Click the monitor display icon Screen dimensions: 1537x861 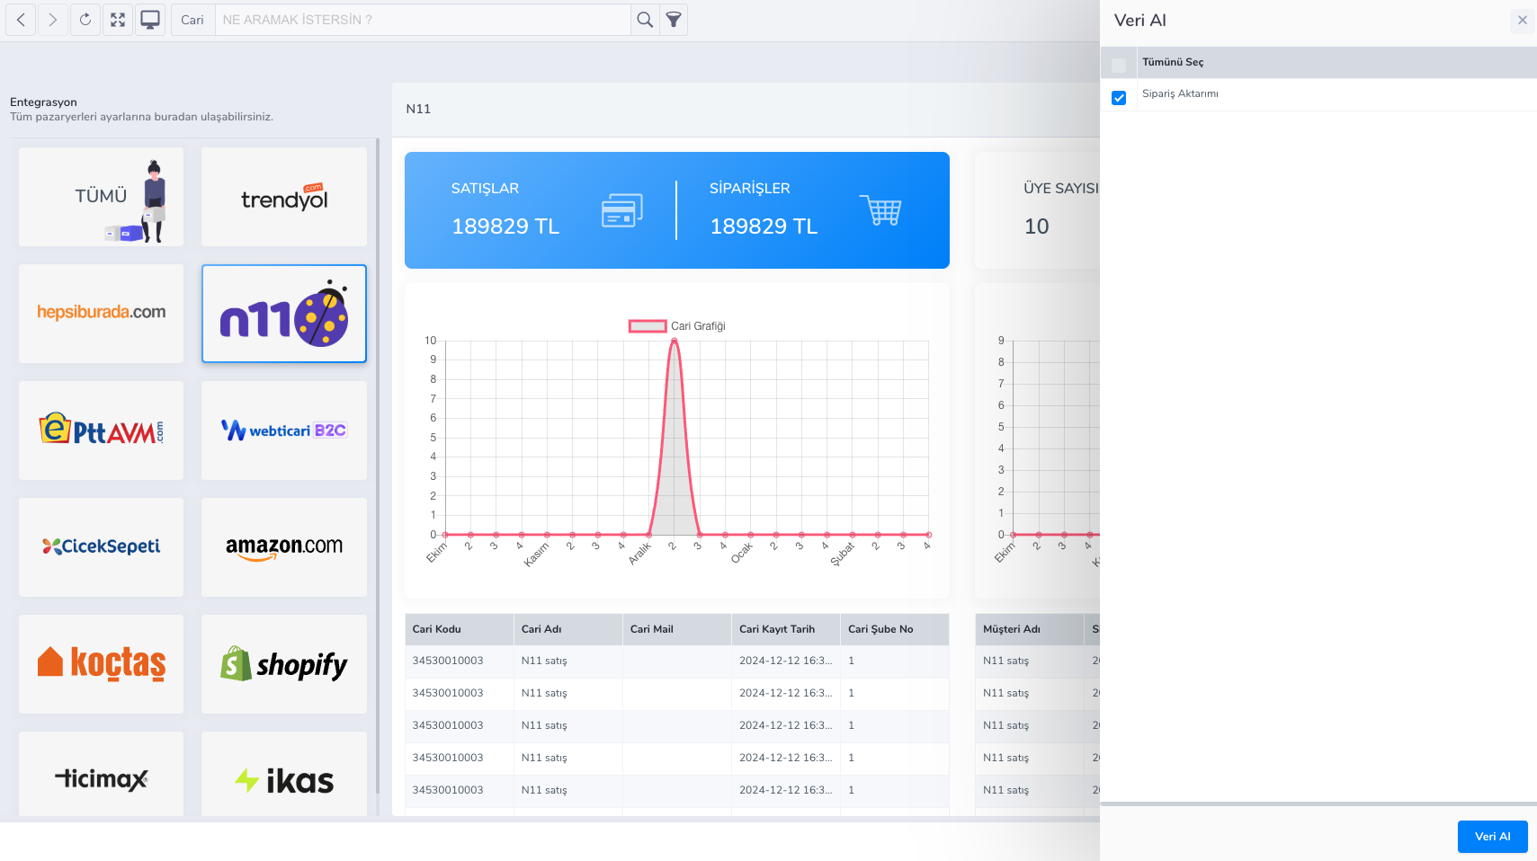coord(150,20)
